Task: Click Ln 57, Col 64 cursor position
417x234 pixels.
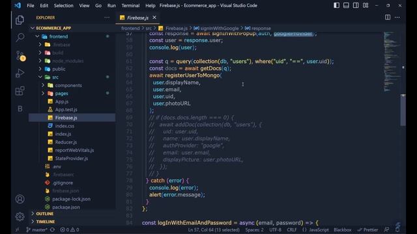Action: coord(214,229)
